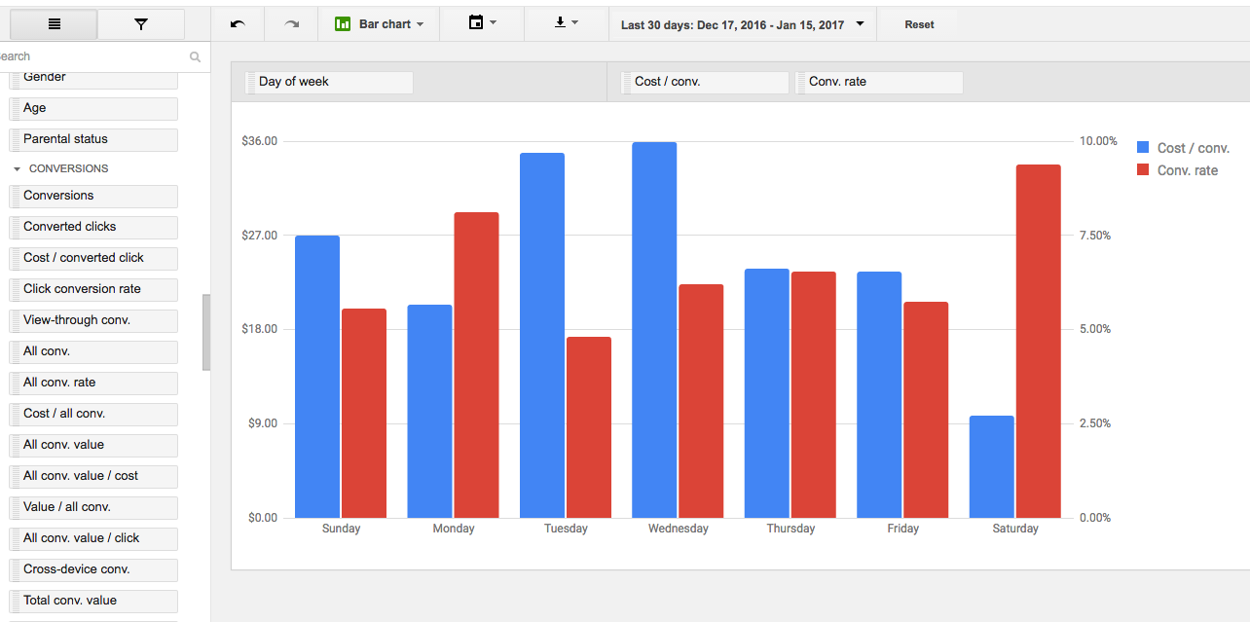Click the Cost / conv. metric chip
The width and height of the screenshot is (1250, 622).
[x=705, y=82]
